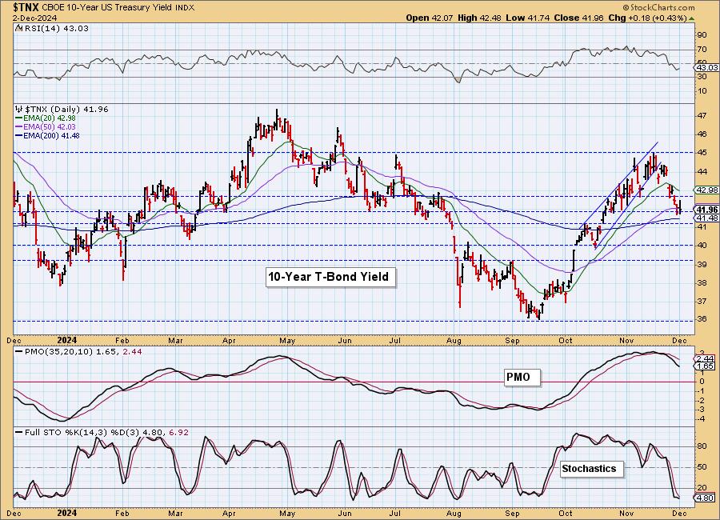Viewport: 720px width, 520px height.
Task: Click the RSI value tag 43.03 on the right axis
Action: (x=707, y=67)
